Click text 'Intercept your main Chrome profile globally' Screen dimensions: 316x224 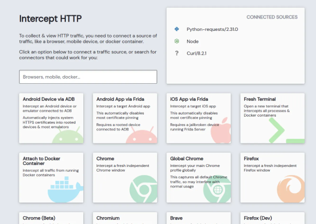[195, 168]
